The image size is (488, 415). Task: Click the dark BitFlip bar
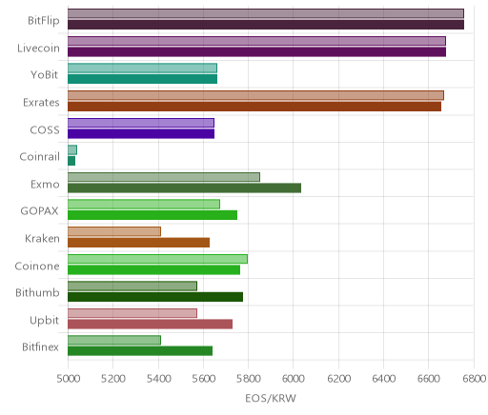266,25
